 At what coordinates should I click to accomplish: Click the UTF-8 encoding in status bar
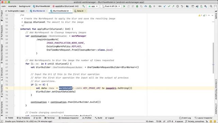[170, 121]
